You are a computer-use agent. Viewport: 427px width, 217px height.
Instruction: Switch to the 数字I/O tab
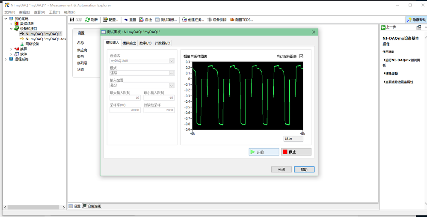pos(145,43)
